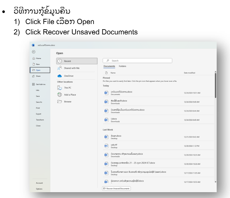The height and width of the screenshot is (198, 230).
Task: Click the Share icon in the sidebar
Action: pos(33,76)
